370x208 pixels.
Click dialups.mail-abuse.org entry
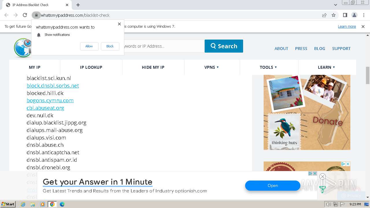pos(55,130)
